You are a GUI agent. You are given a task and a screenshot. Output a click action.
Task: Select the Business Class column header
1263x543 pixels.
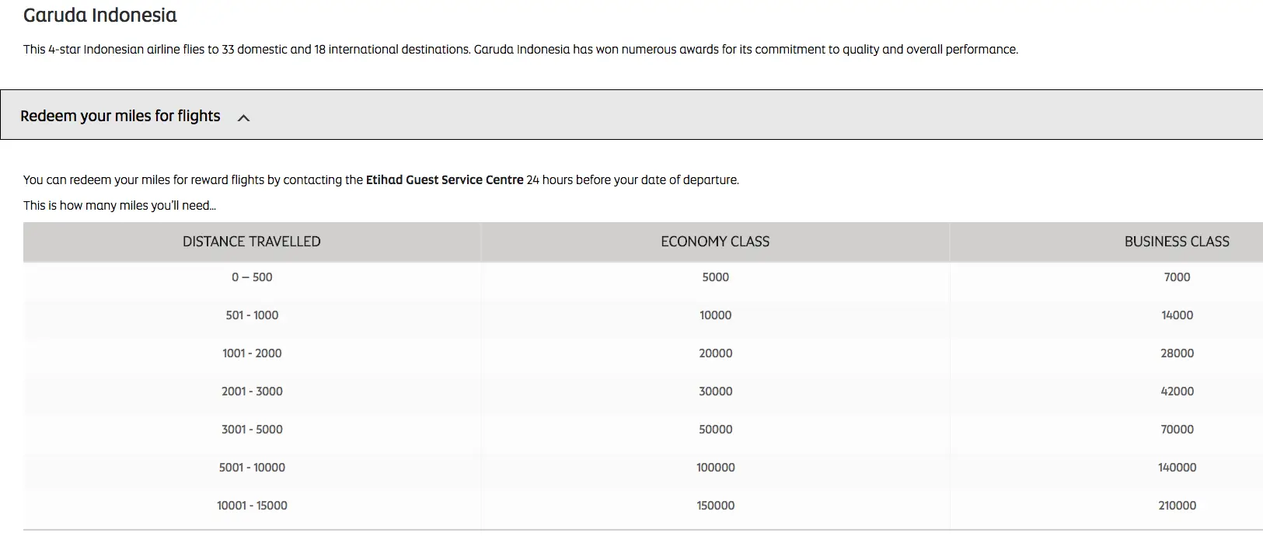[1177, 242]
